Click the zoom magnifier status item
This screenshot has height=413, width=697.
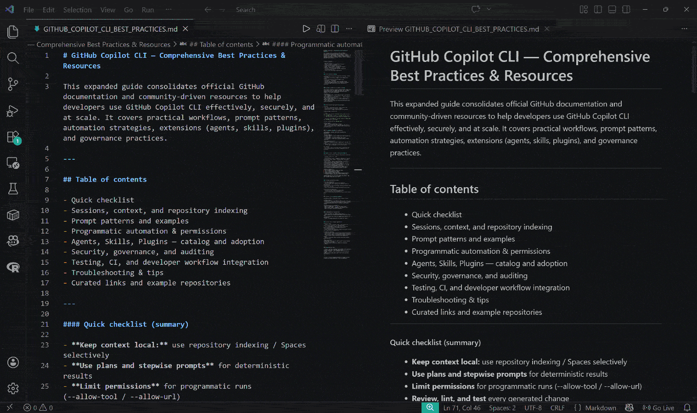click(x=430, y=407)
